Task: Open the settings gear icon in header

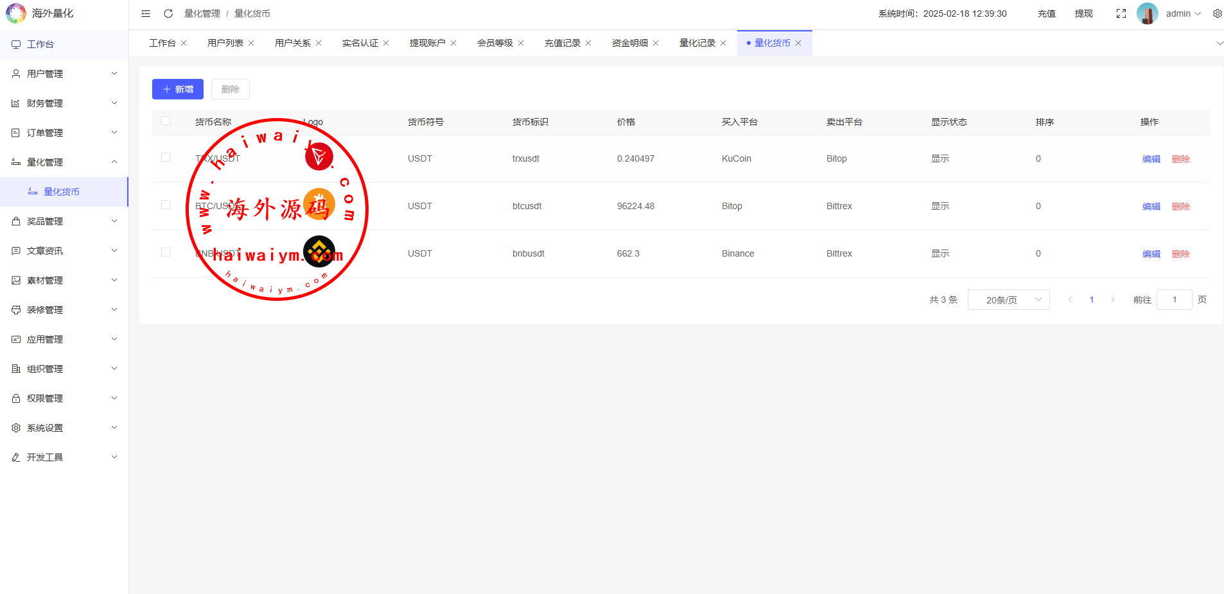Action: click(x=1217, y=13)
